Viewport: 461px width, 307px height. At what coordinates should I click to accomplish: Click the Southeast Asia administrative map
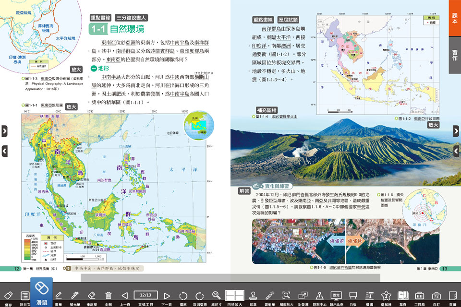coord(378,65)
